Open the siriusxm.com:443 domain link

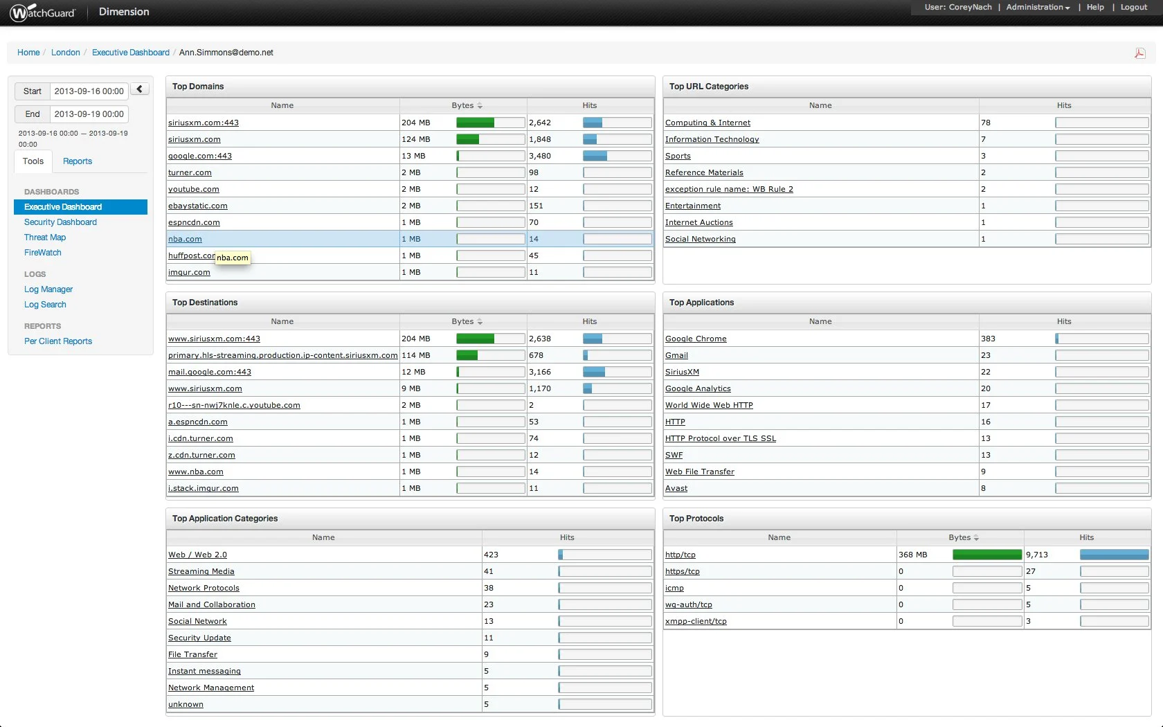point(204,123)
